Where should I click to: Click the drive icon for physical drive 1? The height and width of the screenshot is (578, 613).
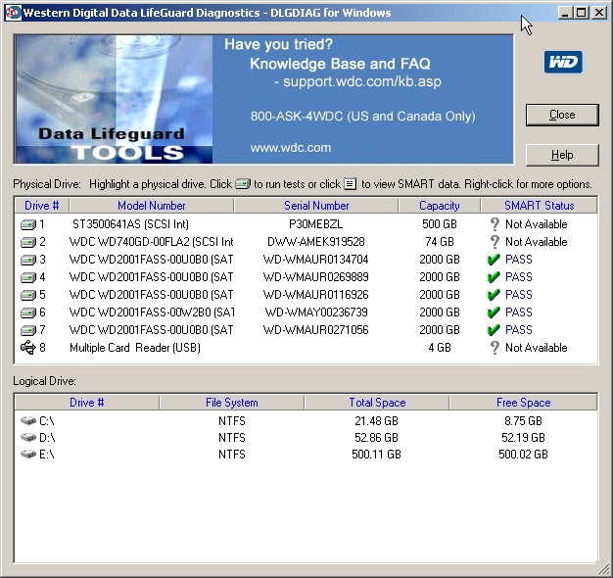[28, 224]
